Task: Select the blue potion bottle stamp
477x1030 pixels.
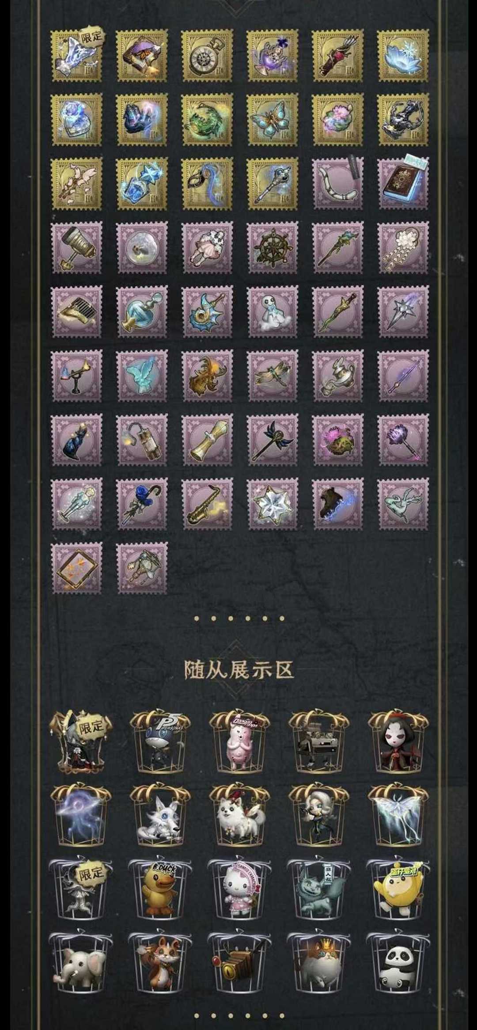Action: [142, 312]
